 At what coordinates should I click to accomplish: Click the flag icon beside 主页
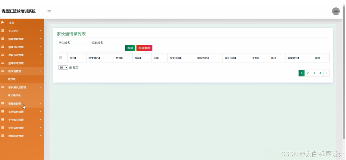point(3,23)
